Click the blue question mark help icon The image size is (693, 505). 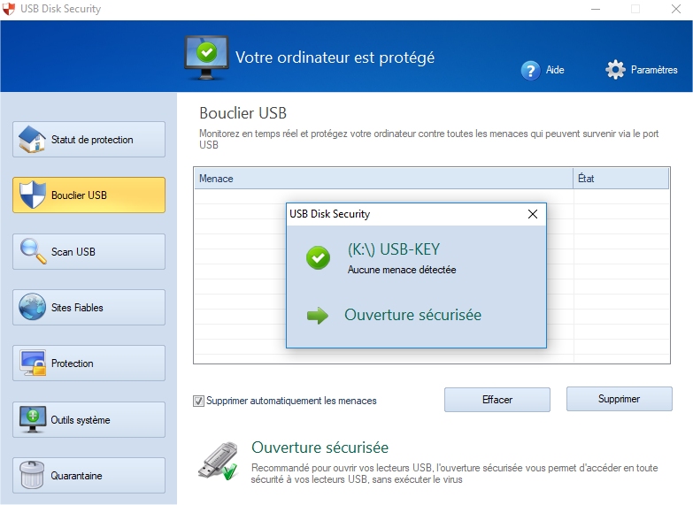coord(530,70)
